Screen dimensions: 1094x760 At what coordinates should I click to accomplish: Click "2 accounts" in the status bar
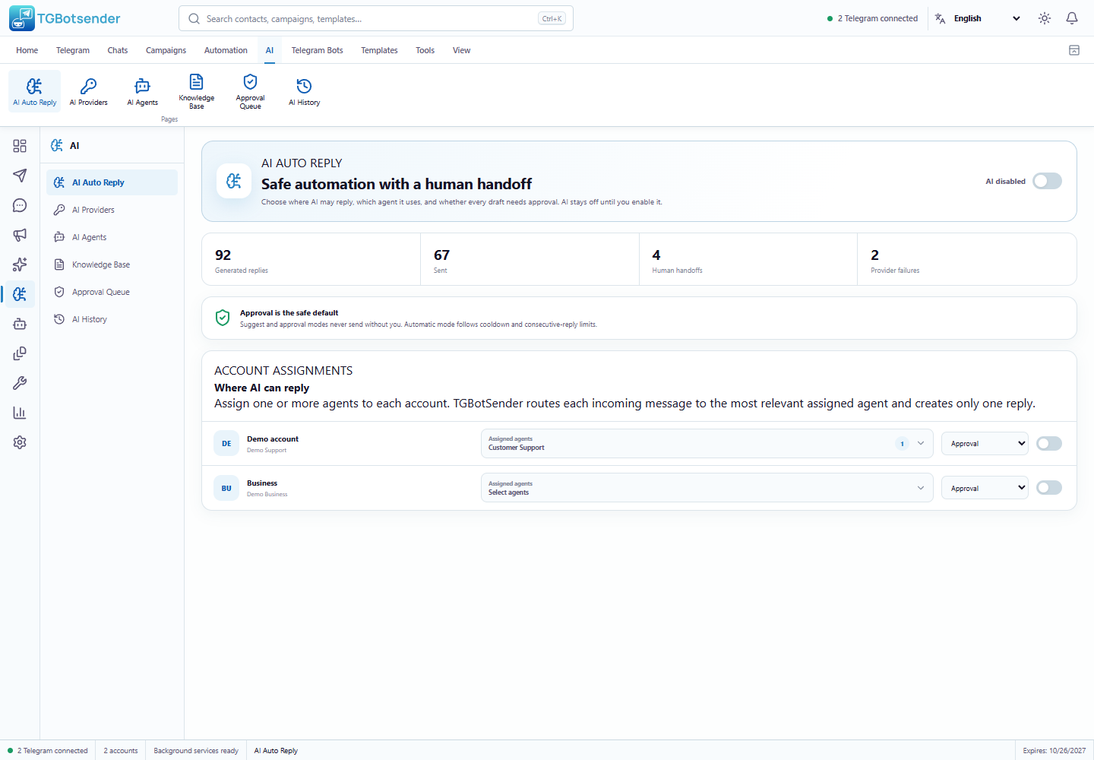[x=121, y=751]
